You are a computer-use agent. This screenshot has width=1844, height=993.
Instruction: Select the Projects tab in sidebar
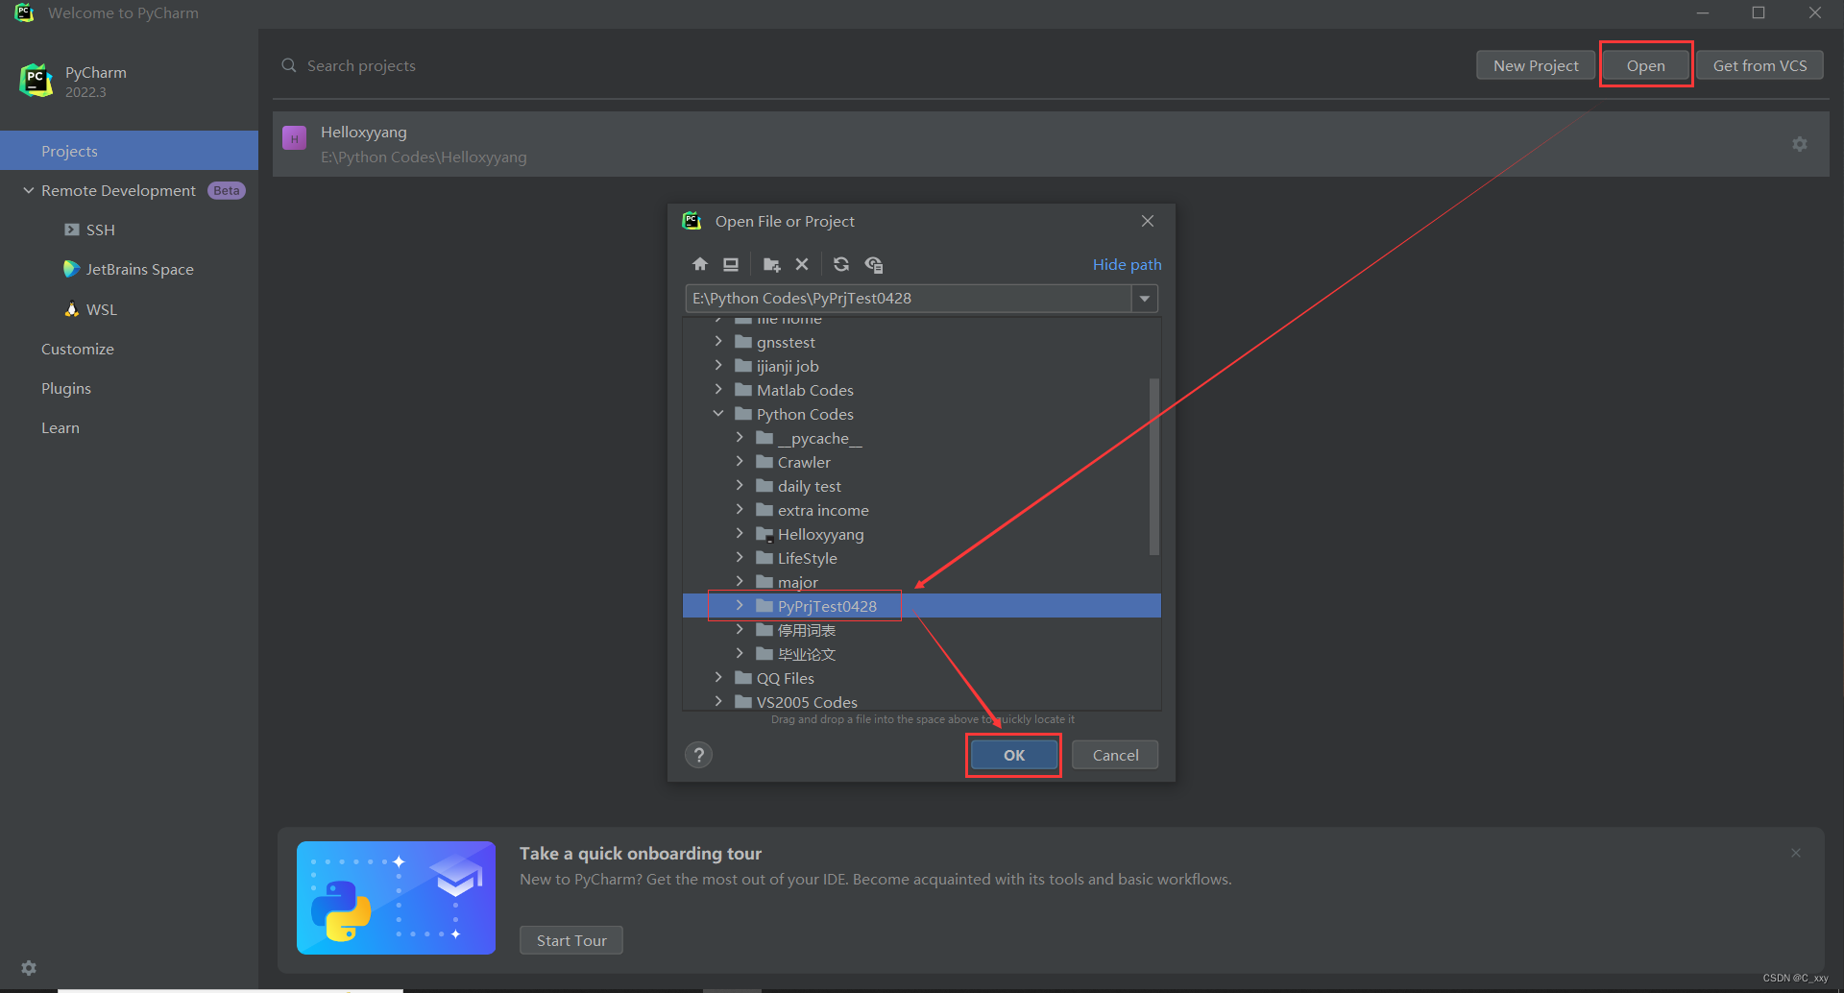129,151
